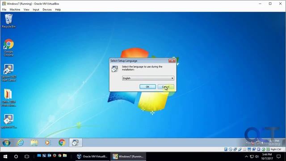The width and height of the screenshot is (286, 161).
Task: Launch Chrome from the Windows 7 taskbar
Action: pyautogui.click(x=62, y=142)
